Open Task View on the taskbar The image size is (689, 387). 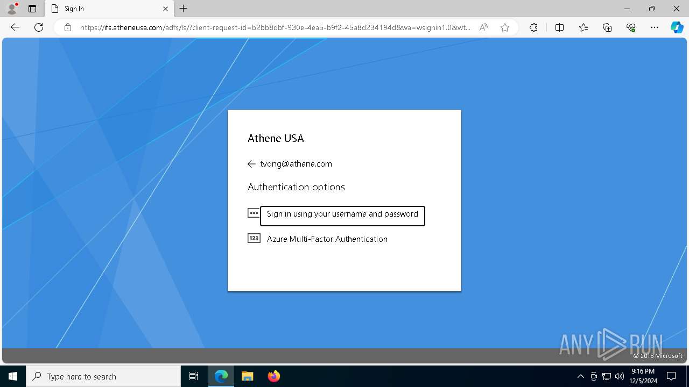(194, 376)
